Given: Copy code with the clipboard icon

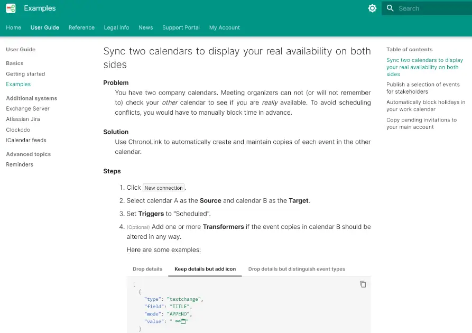Looking at the screenshot, I should 363,284.
